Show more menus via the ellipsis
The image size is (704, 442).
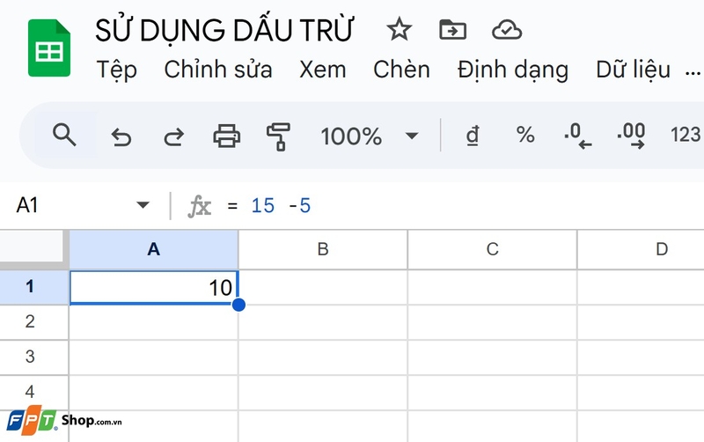693,73
